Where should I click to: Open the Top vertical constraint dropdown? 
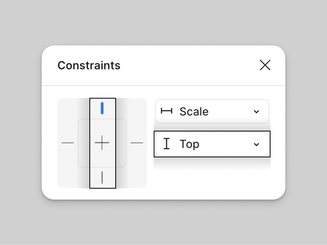point(212,144)
